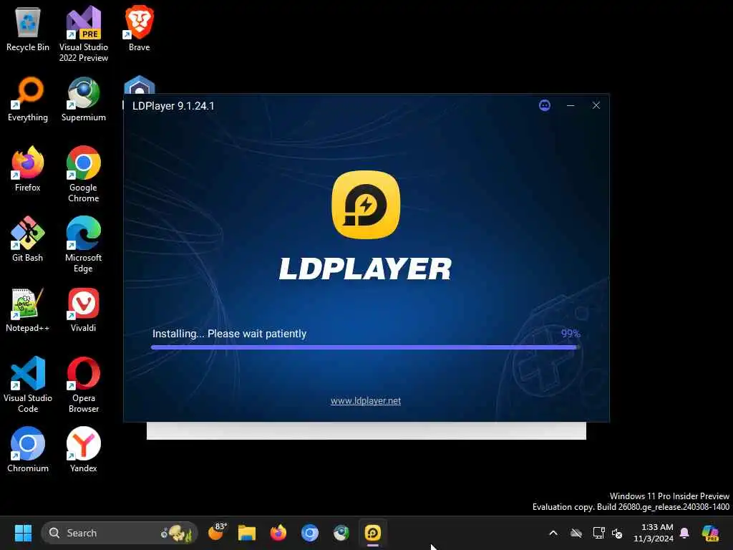The width and height of the screenshot is (733, 550).
Task: Select the Supermium desktop shortcut
Action: (84, 100)
